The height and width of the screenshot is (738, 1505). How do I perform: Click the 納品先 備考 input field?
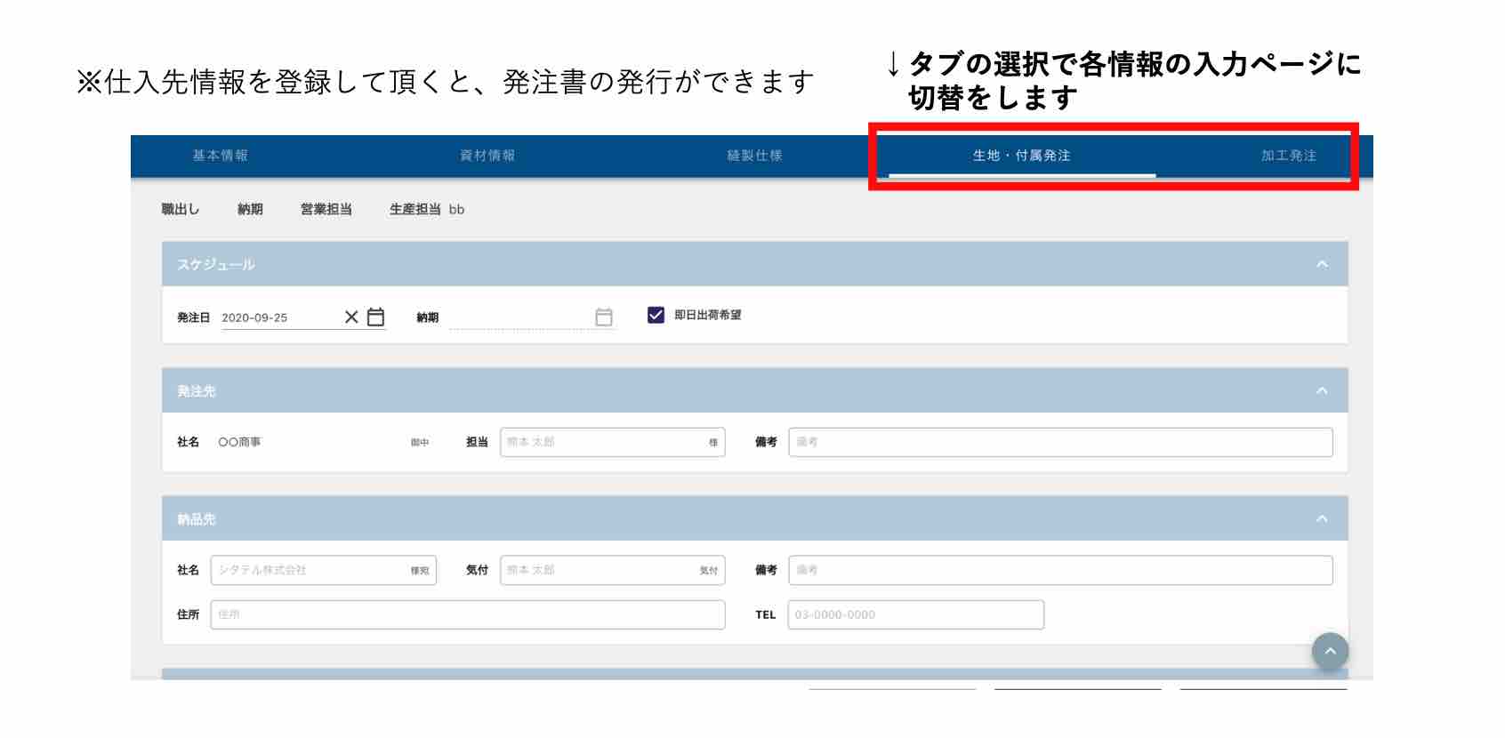coord(1060,570)
